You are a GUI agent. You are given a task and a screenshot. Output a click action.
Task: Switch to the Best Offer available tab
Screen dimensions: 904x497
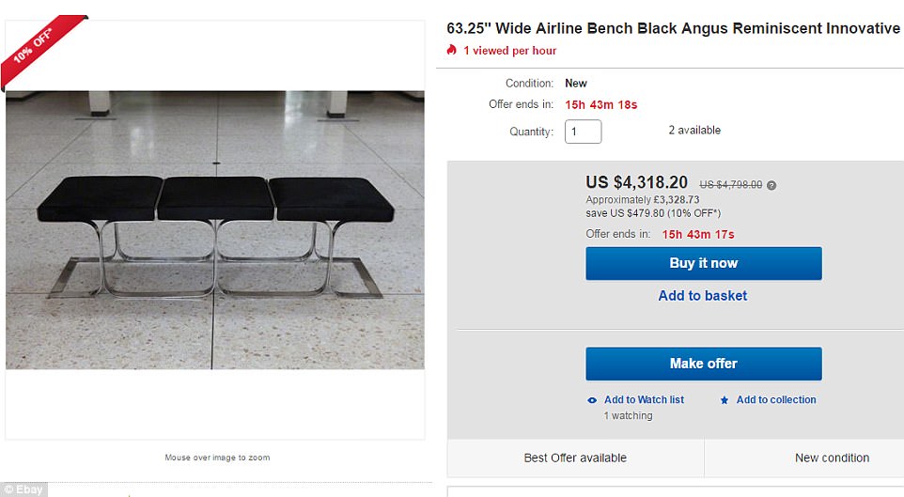(x=575, y=458)
